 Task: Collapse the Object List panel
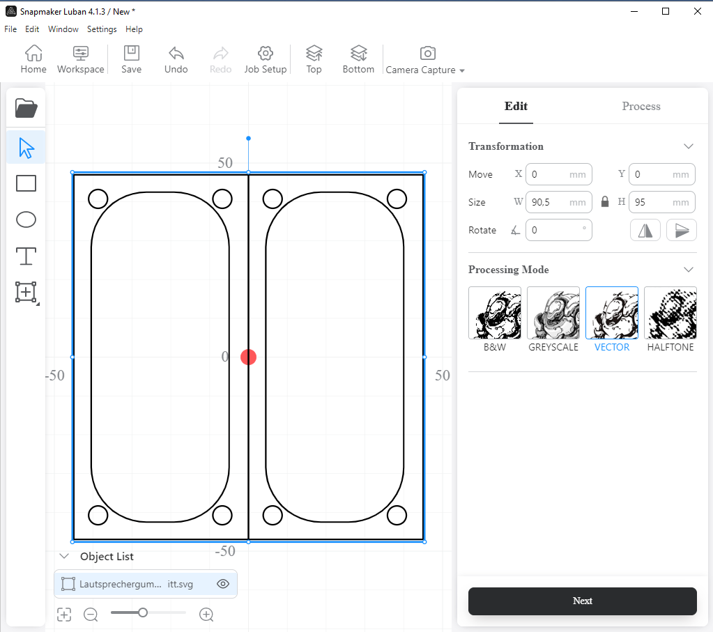[x=64, y=556]
